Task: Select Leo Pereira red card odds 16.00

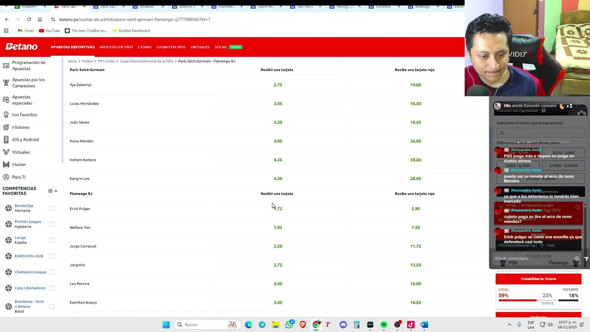Action: click(415, 284)
